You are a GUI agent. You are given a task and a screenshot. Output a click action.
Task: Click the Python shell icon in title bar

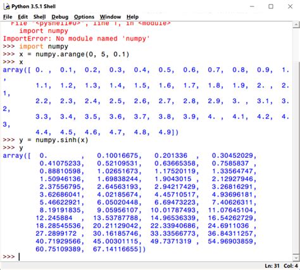coord(6,6)
